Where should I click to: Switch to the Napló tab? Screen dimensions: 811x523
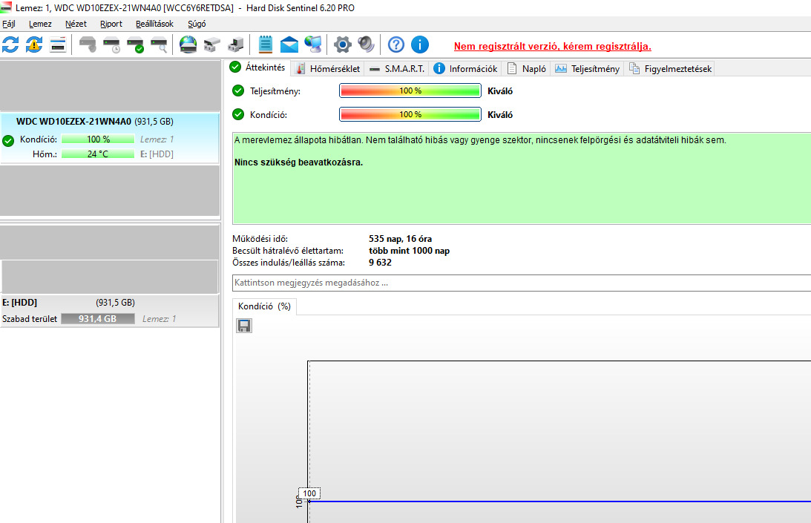click(527, 69)
